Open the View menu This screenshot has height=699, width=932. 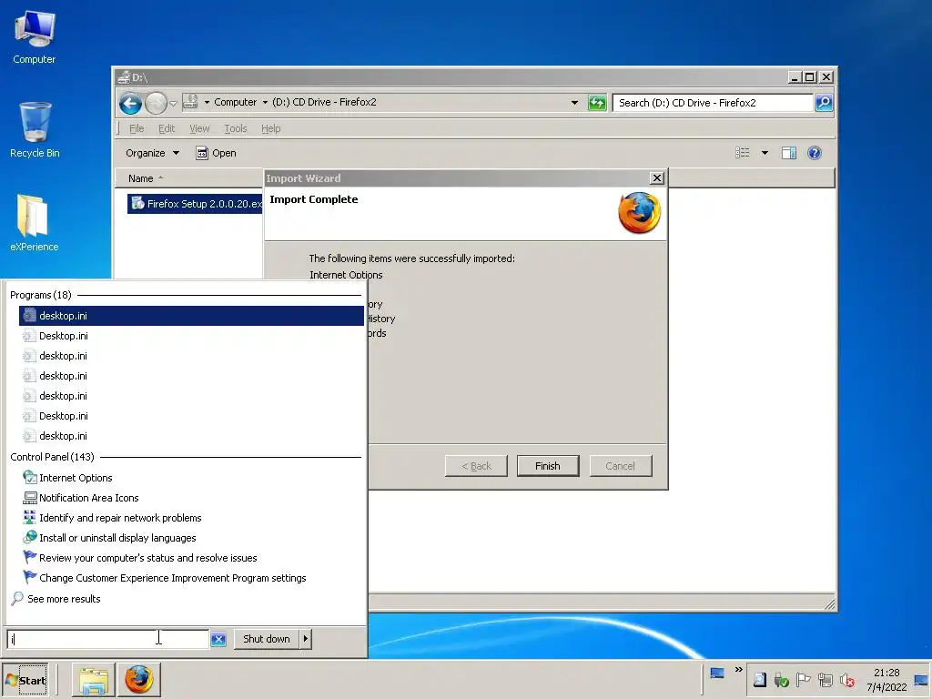[199, 128]
